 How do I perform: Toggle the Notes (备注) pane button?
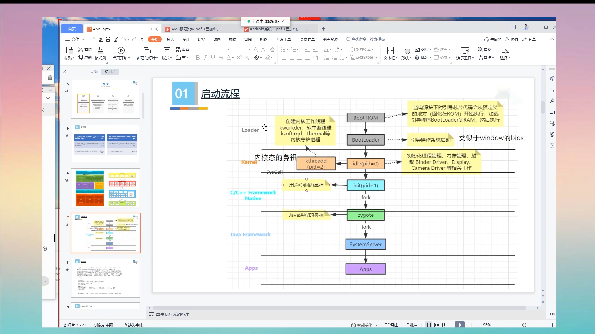[x=391, y=325]
